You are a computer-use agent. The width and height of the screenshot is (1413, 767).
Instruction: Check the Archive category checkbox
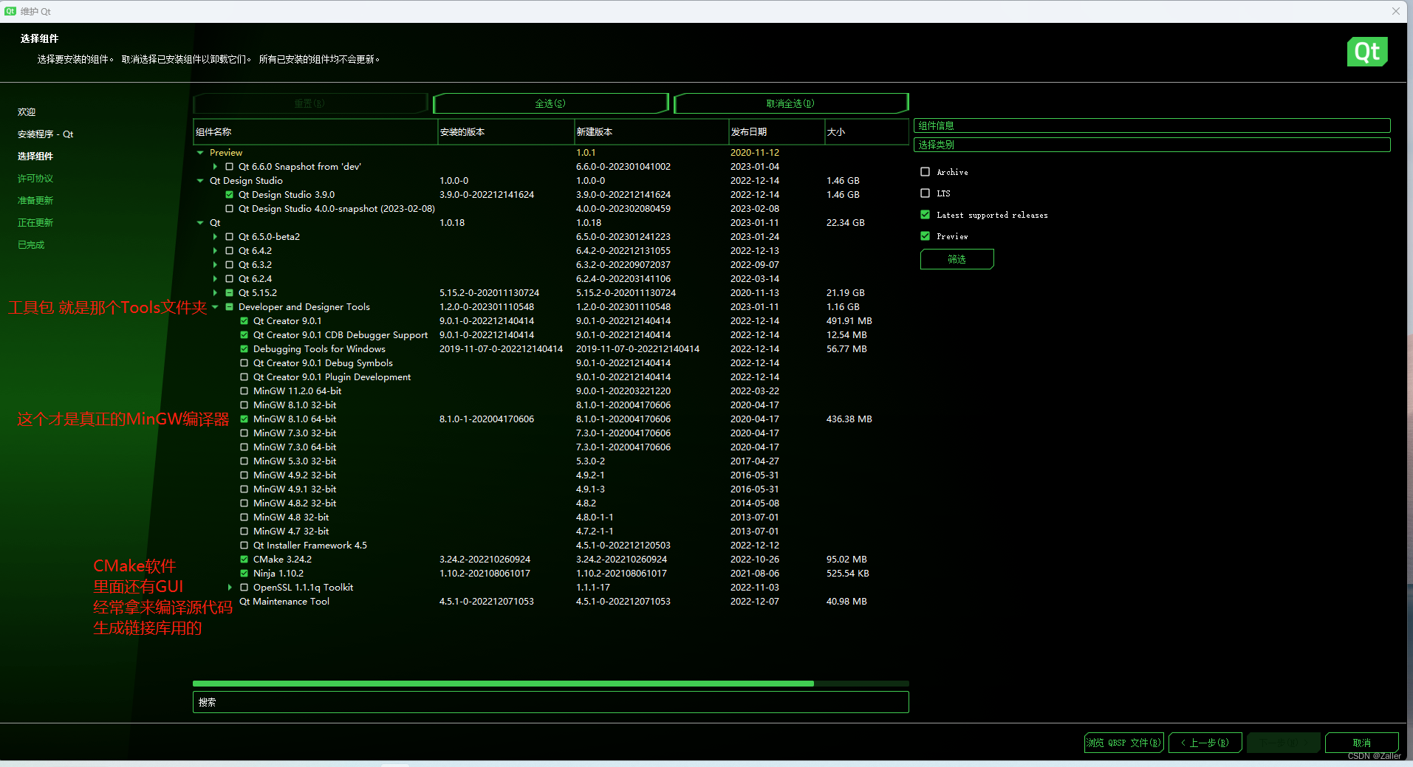tap(925, 172)
